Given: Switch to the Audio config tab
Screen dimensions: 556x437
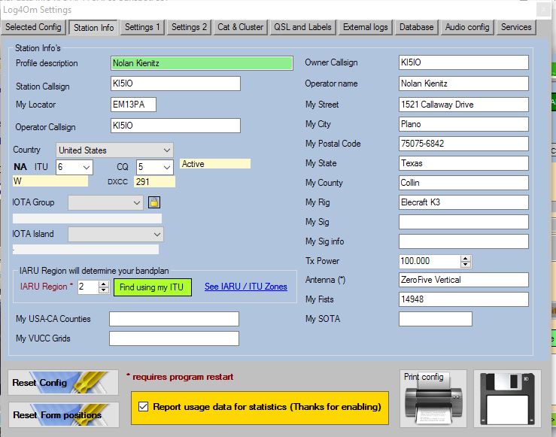Looking at the screenshot, I should [x=467, y=27].
